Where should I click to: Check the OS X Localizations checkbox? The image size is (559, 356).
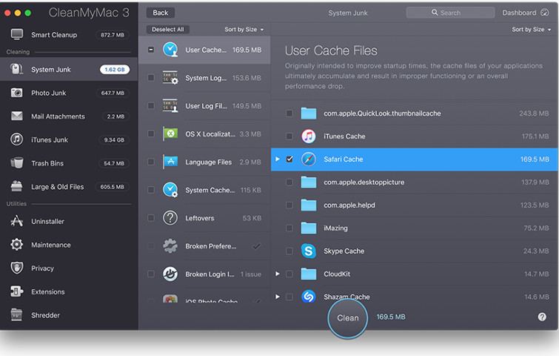[151, 133]
